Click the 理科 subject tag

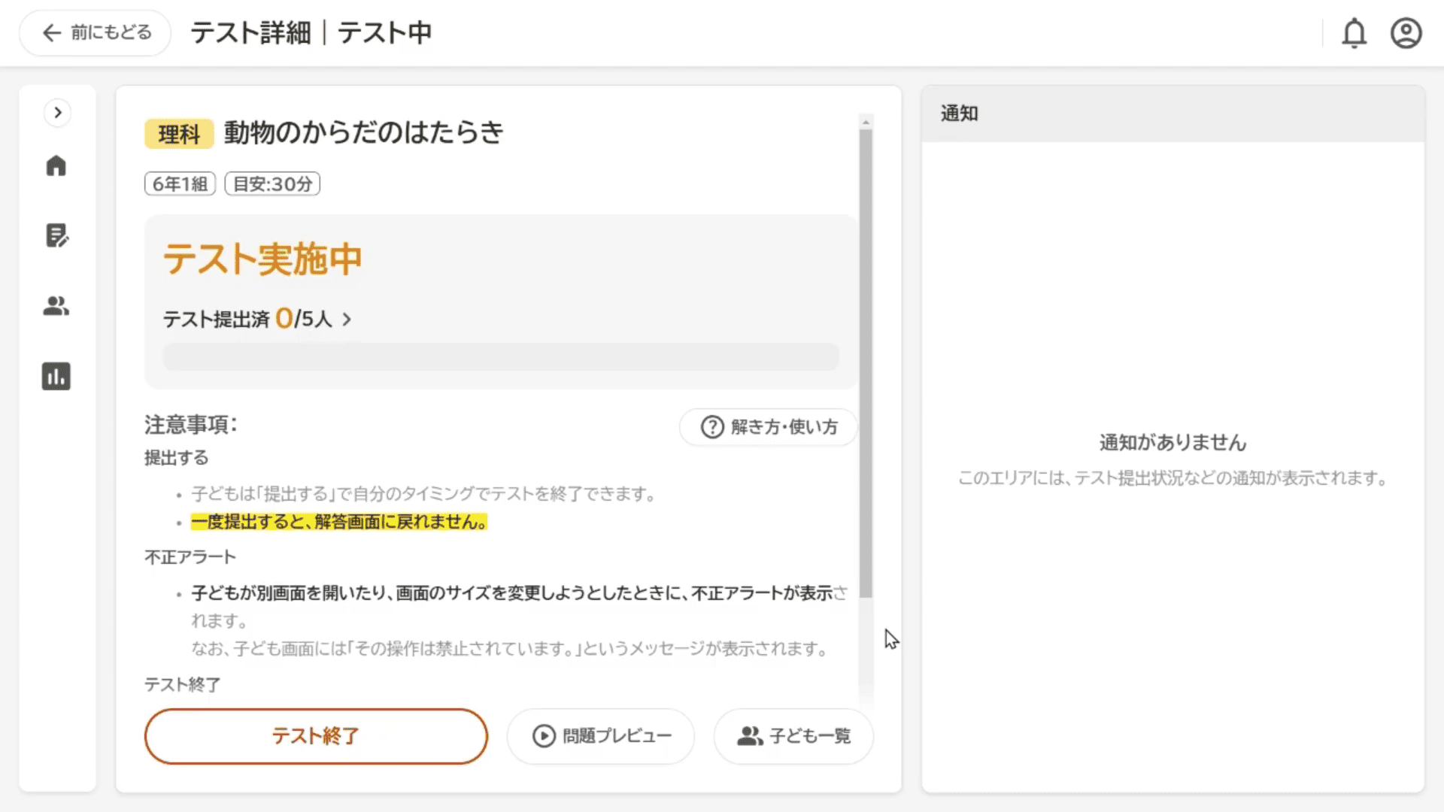coord(179,134)
